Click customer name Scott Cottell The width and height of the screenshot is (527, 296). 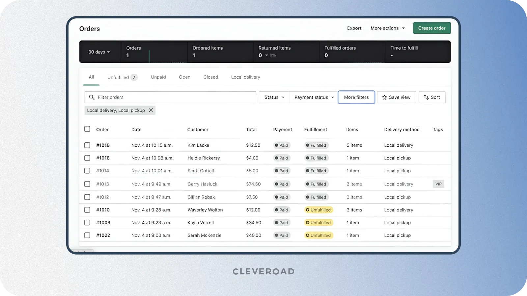pyautogui.click(x=201, y=171)
